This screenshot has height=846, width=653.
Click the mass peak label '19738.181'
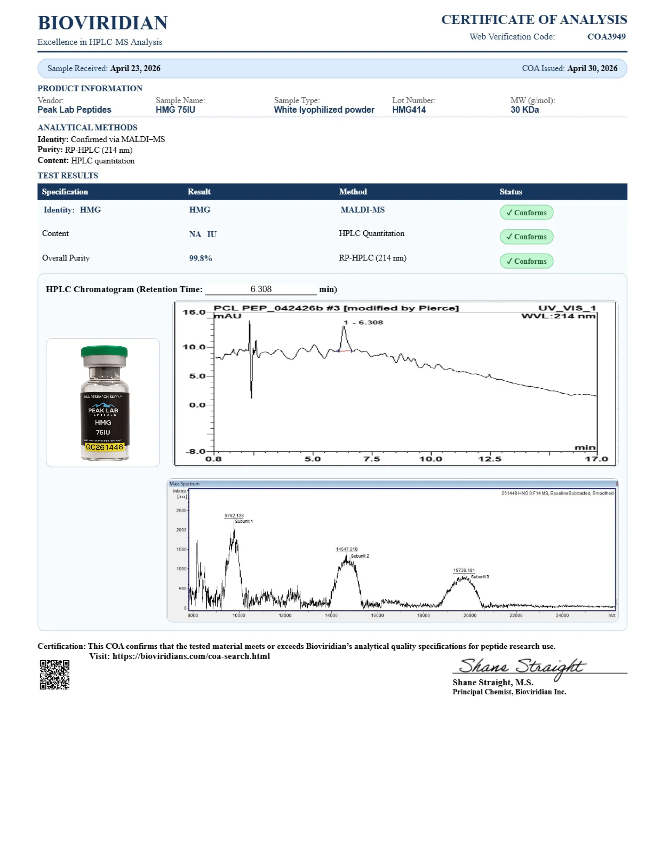click(x=464, y=570)
